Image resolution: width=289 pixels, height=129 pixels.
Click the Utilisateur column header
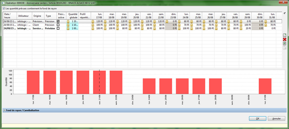24,16
